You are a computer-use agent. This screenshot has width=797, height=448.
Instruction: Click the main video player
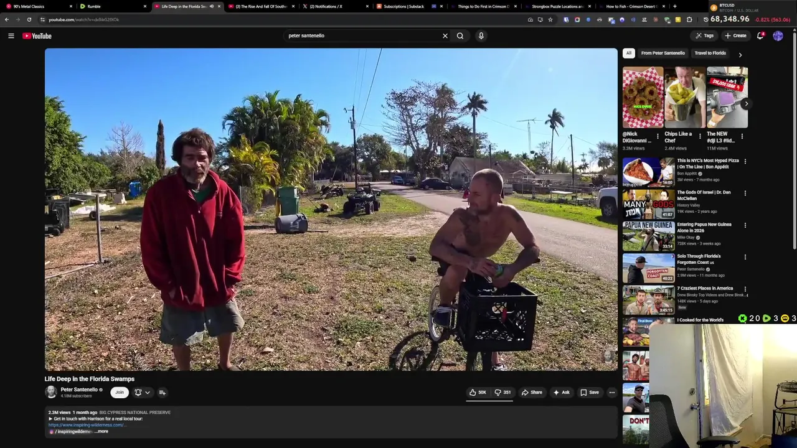point(331,210)
